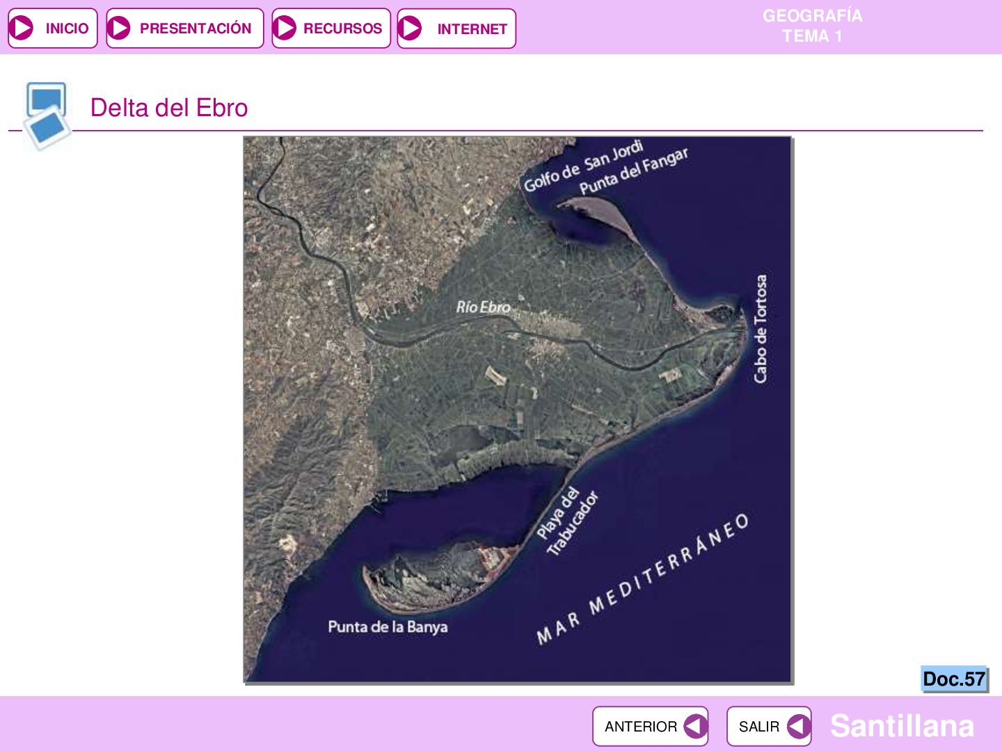Click the arrow icon next to PRESENTACIÓN
This screenshot has height=751, width=1002.
[x=119, y=29]
